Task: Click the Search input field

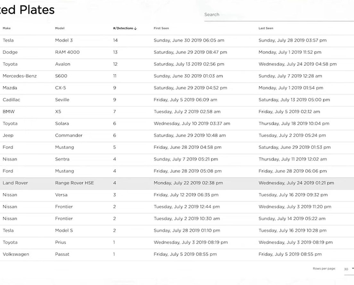Action: pyautogui.click(x=279, y=14)
